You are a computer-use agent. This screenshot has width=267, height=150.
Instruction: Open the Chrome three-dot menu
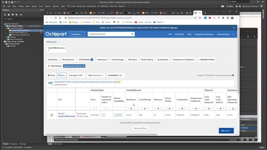point(237,17)
